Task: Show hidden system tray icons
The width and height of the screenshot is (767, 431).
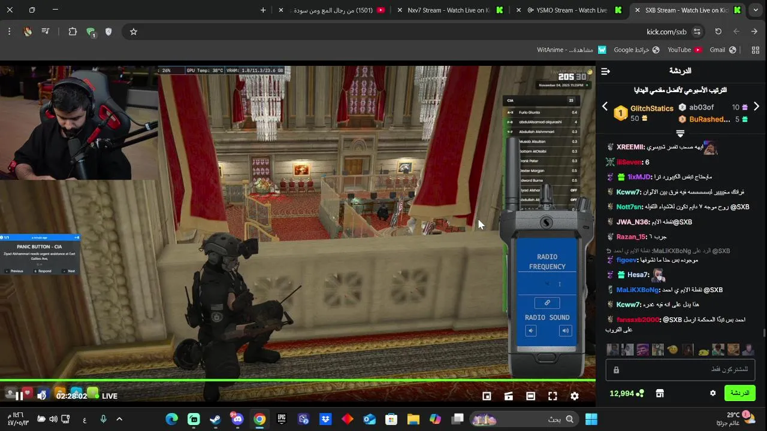Action: click(x=119, y=419)
